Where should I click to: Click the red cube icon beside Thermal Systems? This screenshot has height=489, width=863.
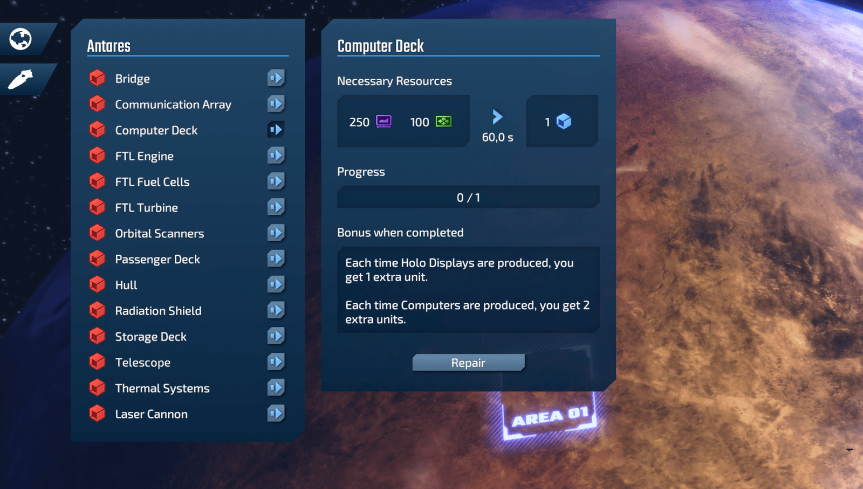pyautogui.click(x=97, y=388)
